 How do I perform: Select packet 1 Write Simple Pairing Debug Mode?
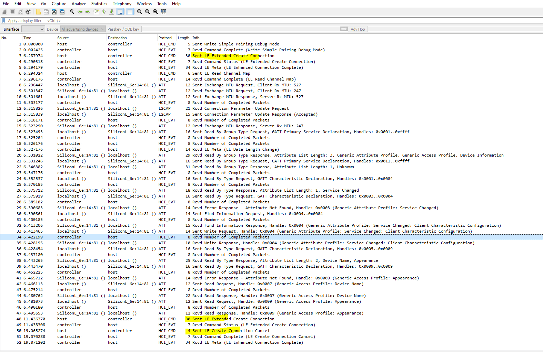pos(271,44)
